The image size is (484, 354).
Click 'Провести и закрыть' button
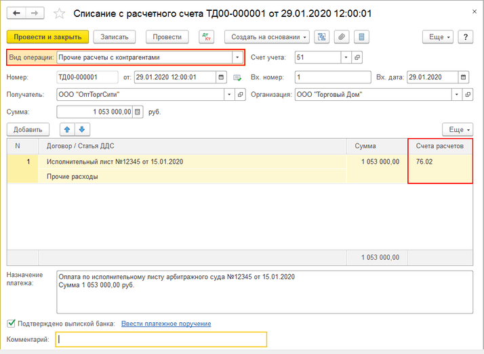[x=47, y=37]
